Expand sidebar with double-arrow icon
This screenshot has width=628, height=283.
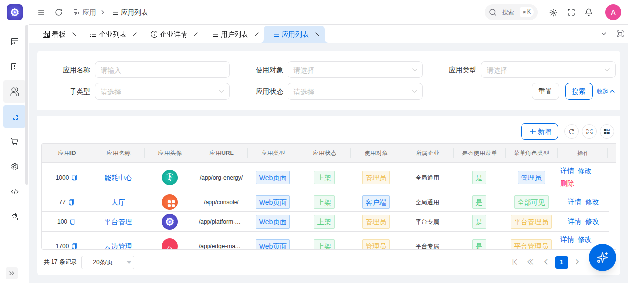point(12,273)
